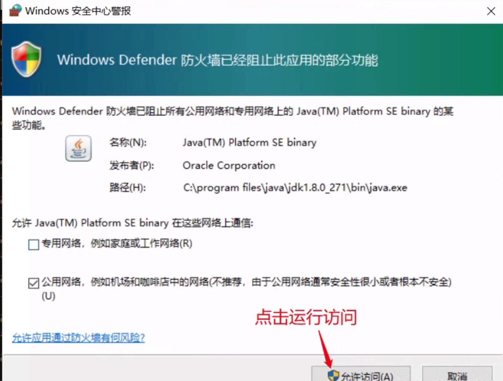Viewport: 503px width, 381px height.
Task: Check the private network (专用网络) checkbox
Action: (x=33, y=244)
